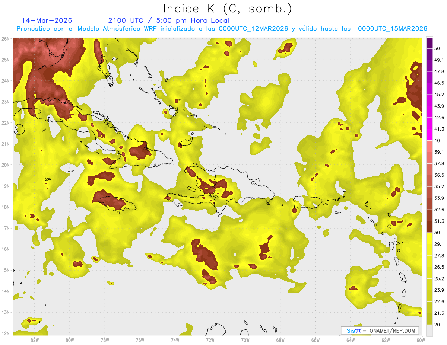Viewport: 447px width, 345px height.
Task: Click the magenta band between 40 and 41.3
Action: coord(429,135)
